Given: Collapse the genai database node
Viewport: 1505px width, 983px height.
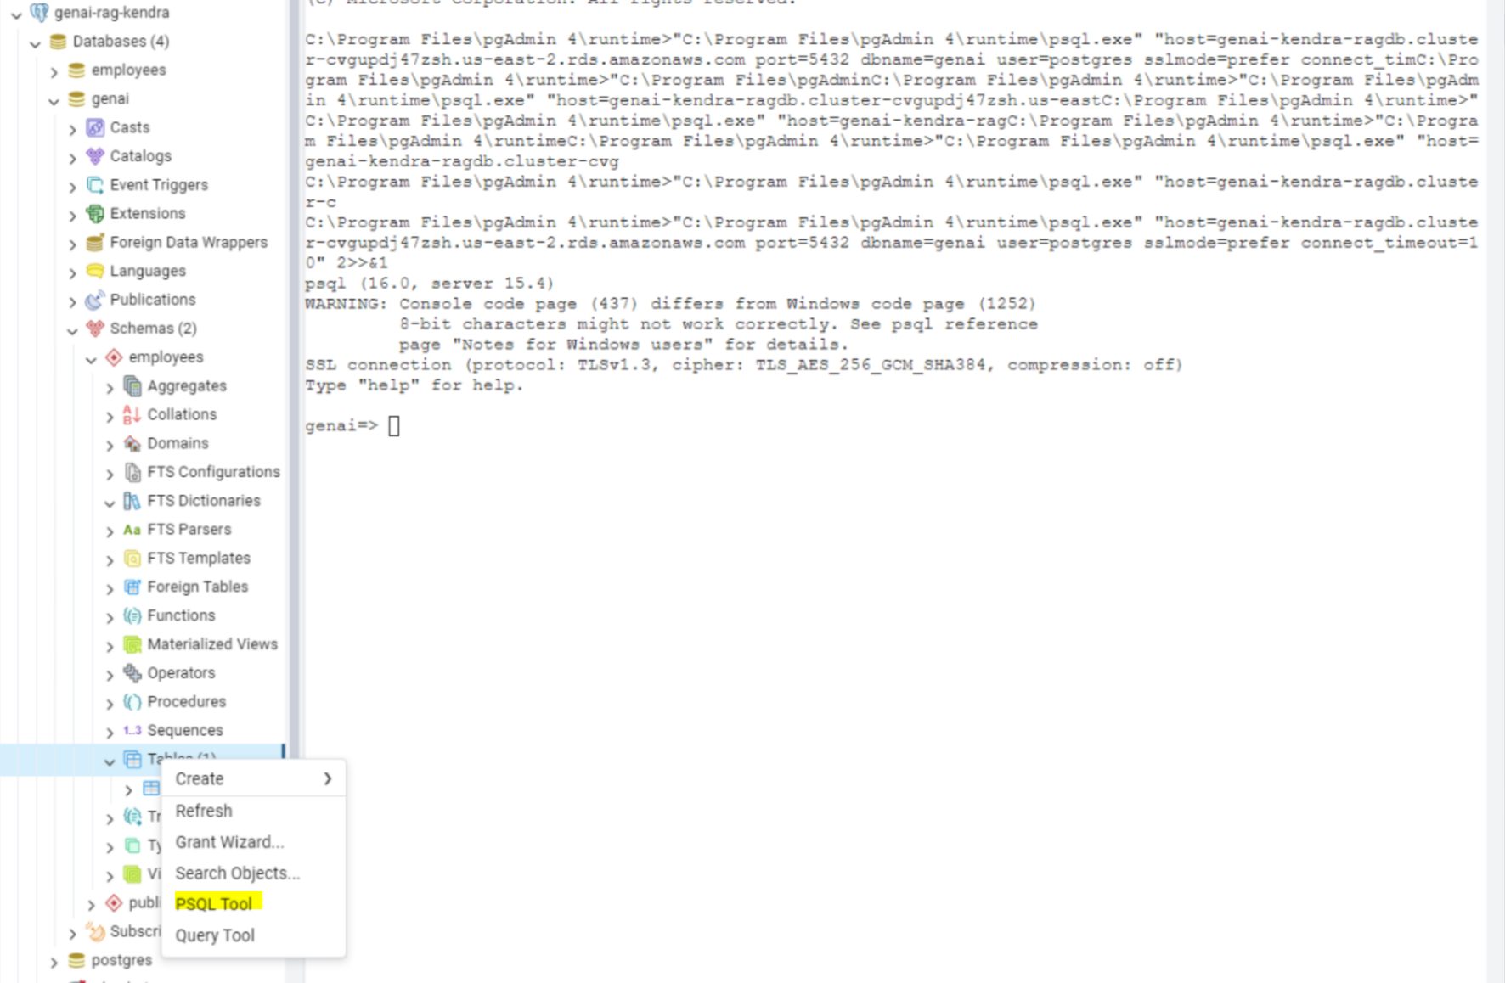Looking at the screenshot, I should [54, 98].
